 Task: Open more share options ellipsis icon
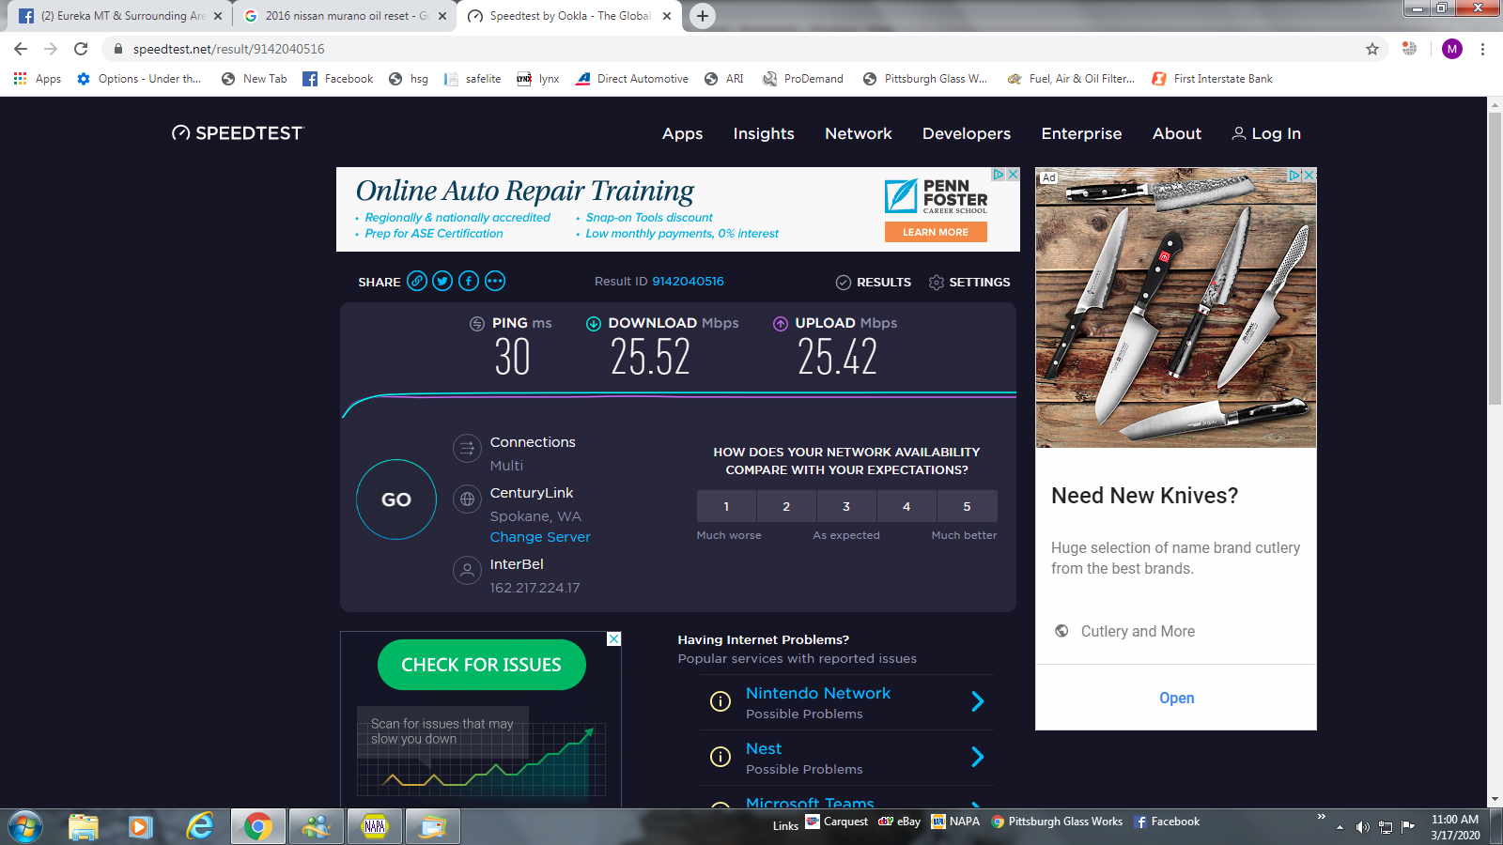coord(495,281)
